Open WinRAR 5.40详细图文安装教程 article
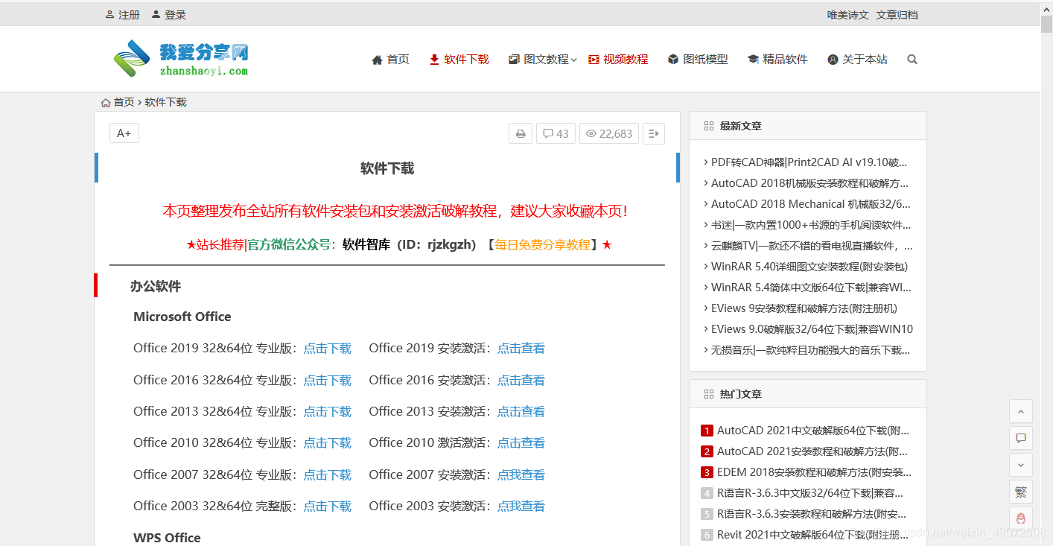The image size is (1053, 546). 809,267
